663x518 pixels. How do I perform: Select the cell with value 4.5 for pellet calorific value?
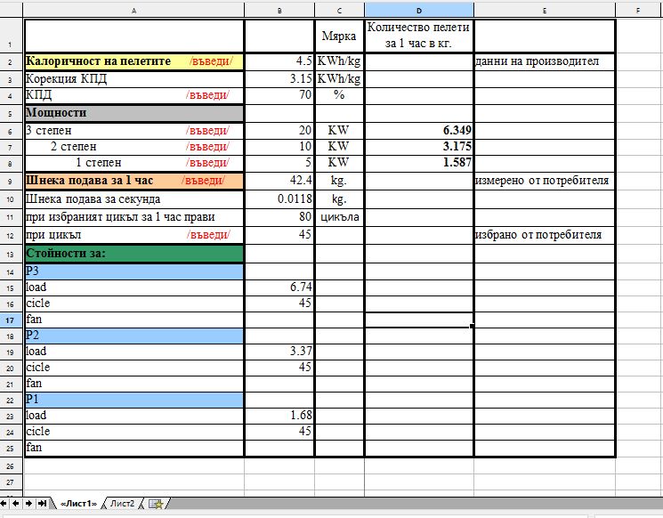pyautogui.click(x=279, y=62)
